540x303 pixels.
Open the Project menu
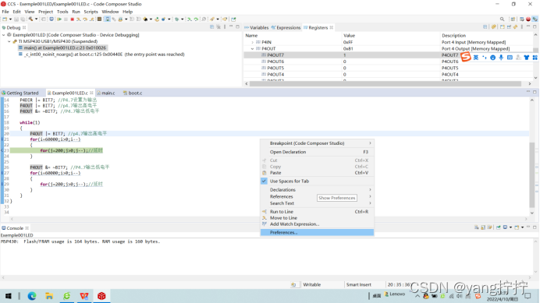tap(45, 12)
